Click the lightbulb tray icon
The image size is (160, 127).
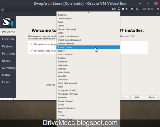[x=126, y=9]
